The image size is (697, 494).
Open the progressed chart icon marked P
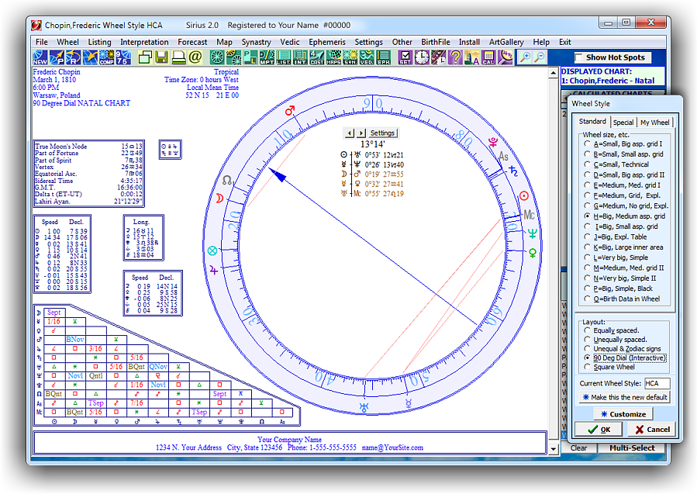[x=57, y=57]
